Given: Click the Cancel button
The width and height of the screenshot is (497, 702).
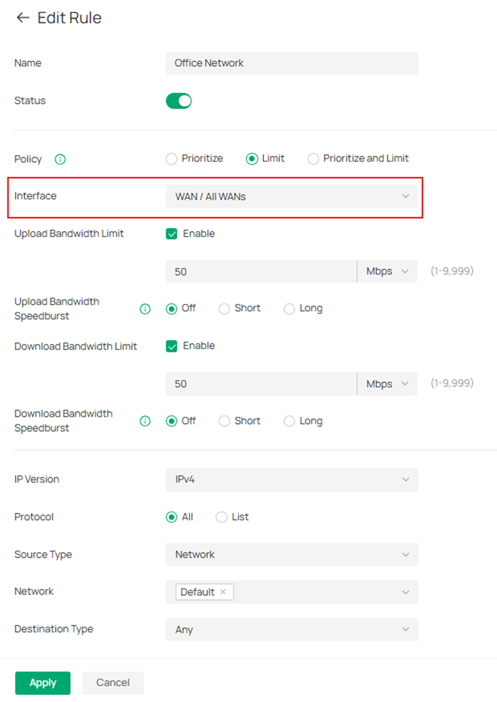Looking at the screenshot, I should tap(113, 683).
